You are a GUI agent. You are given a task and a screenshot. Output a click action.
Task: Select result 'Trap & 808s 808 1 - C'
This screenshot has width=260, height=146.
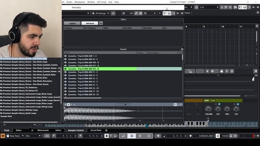click(x=123, y=56)
